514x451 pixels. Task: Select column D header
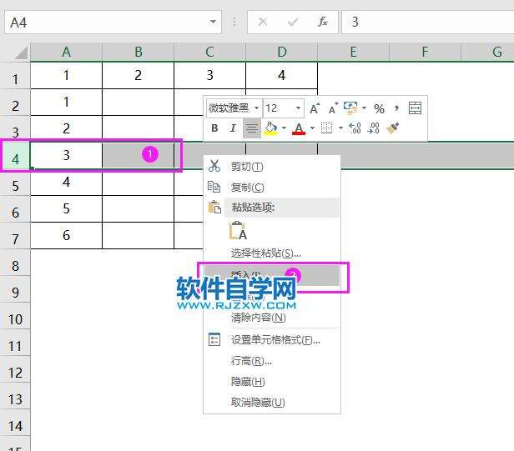click(281, 52)
